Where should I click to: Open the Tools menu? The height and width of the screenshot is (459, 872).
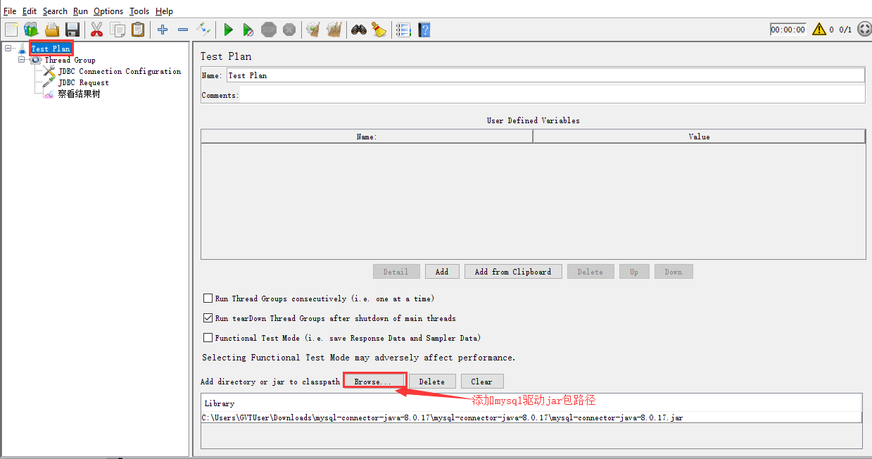[x=139, y=11]
